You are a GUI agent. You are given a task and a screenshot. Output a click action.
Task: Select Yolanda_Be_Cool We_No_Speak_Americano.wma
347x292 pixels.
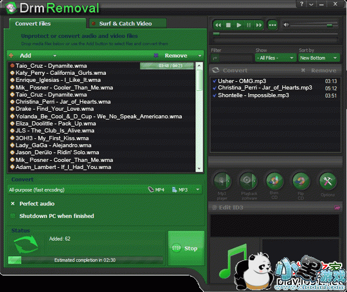[99, 117]
